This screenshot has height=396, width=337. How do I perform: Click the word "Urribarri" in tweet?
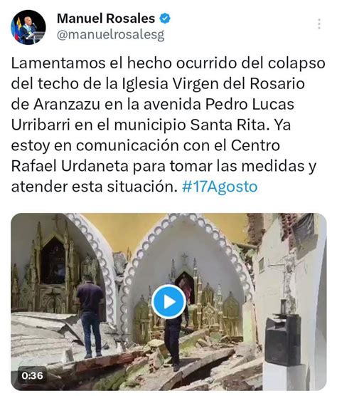click(41, 125)
